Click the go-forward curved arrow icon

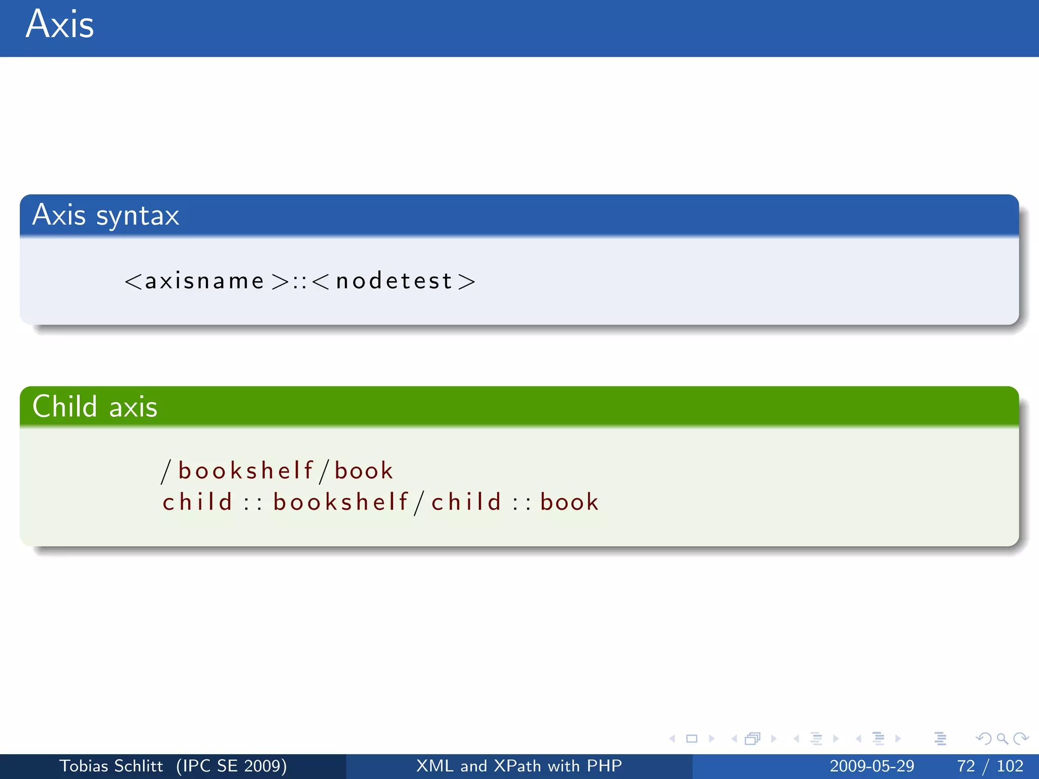[1021, 739]
